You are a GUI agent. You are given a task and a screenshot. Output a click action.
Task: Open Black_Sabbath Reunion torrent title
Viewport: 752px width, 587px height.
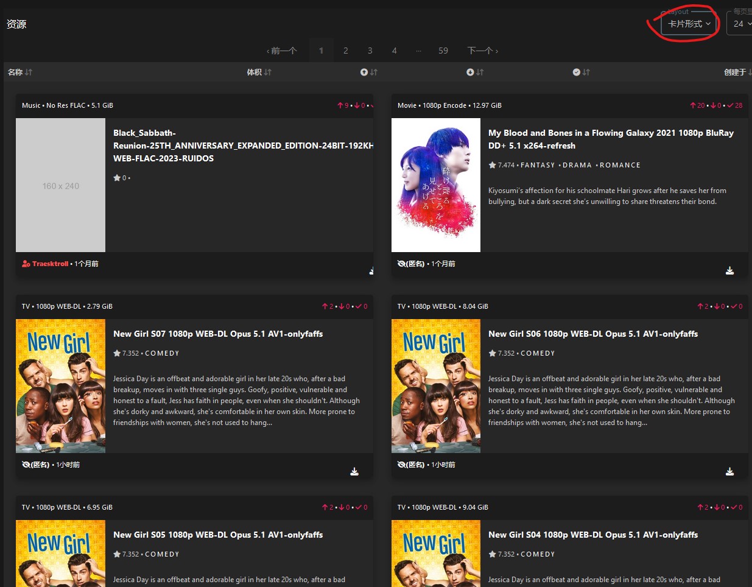point(243,146)
